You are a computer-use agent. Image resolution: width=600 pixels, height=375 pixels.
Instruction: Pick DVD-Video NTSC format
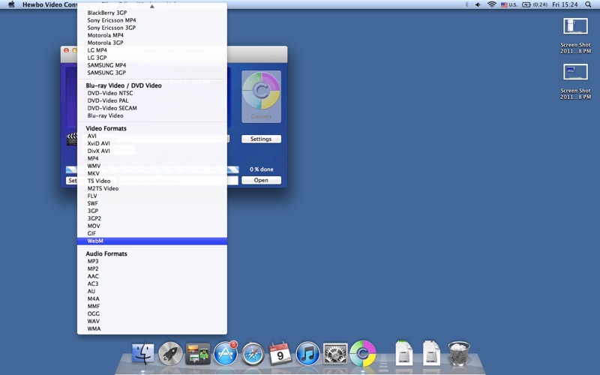coord(109,93)
